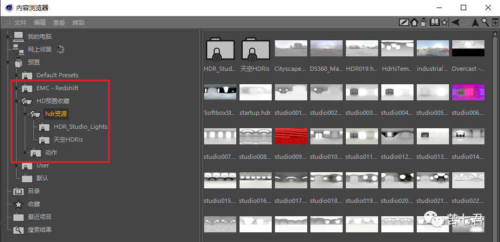Select 搜索结果 entry

(40, 230)
